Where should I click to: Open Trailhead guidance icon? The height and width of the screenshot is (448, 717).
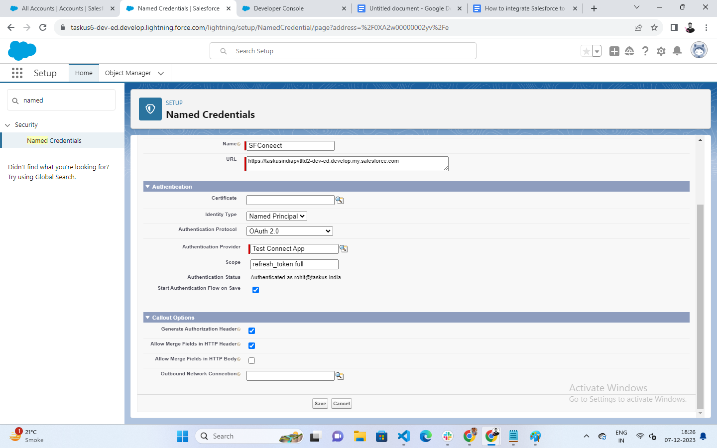point(629,51)
